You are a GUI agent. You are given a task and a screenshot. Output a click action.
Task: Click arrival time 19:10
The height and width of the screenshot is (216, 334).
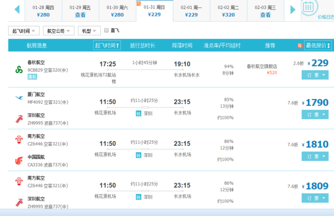[x=182, y=64]
